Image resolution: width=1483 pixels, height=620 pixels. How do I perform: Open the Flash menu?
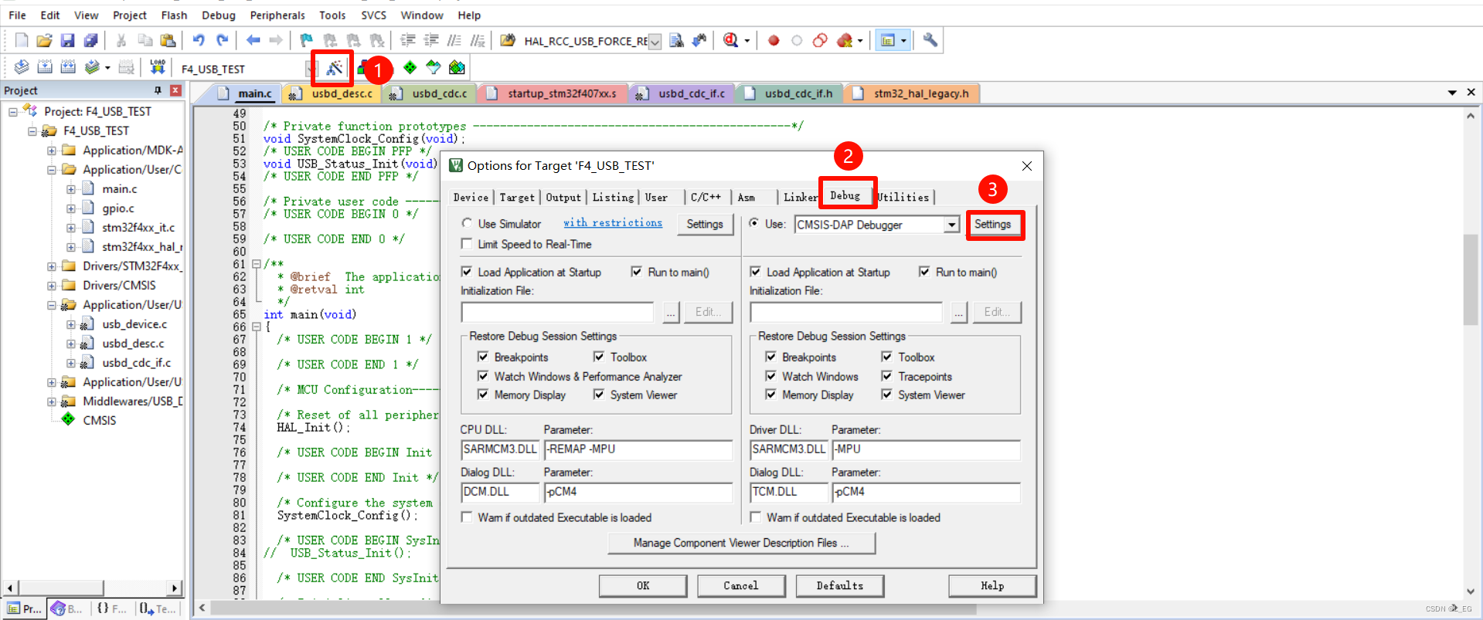pos(174,15)
